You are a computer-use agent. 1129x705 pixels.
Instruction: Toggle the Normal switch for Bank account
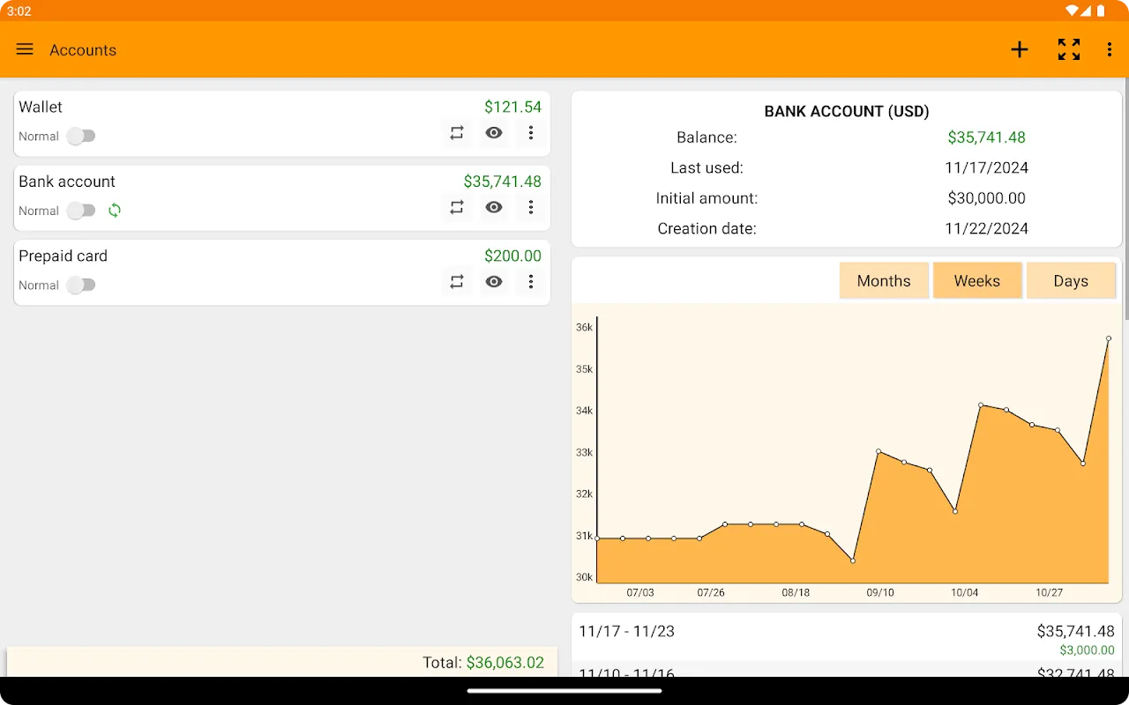(81, 211)
